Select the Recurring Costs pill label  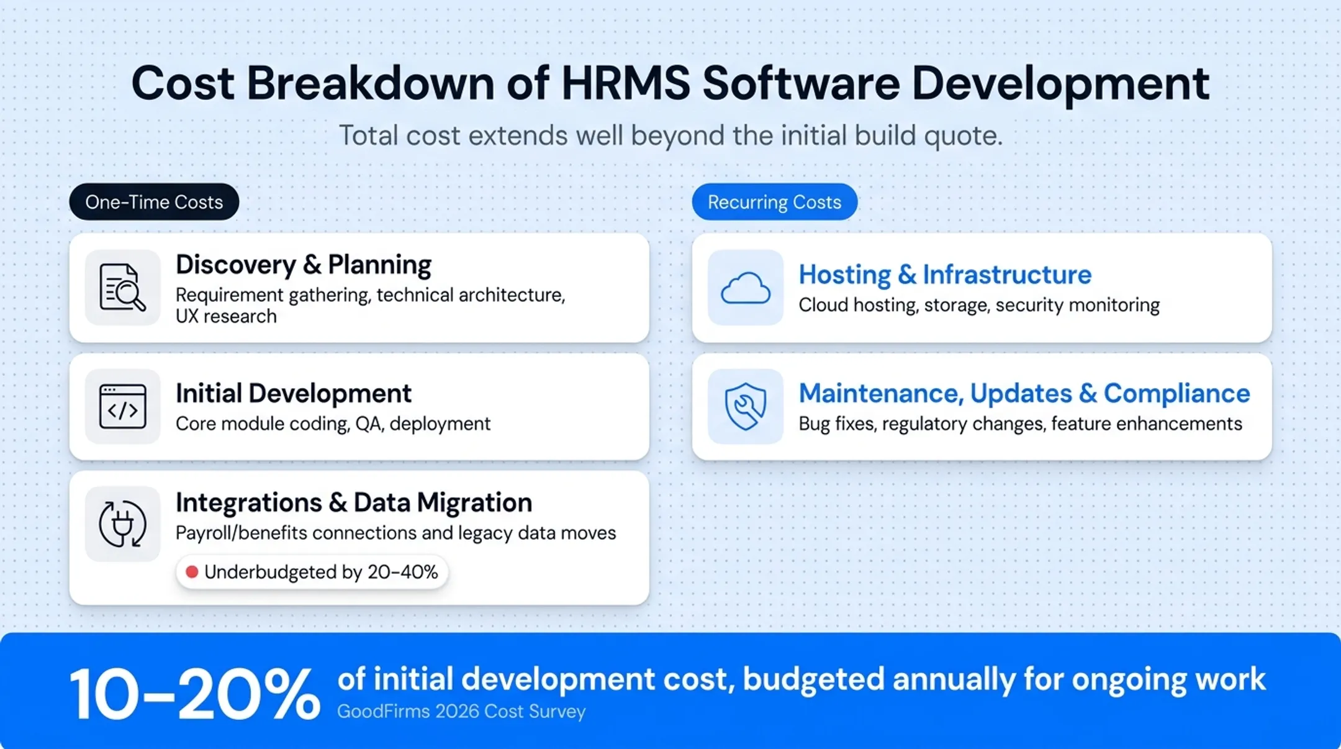pyautogui.click(x=775, y=202)
